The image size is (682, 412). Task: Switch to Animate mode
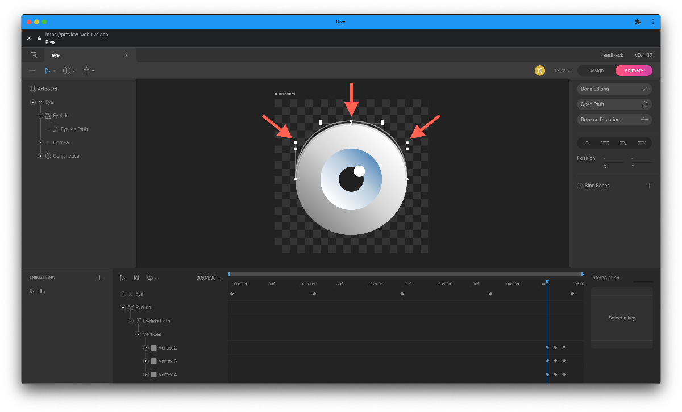(634, 70)
